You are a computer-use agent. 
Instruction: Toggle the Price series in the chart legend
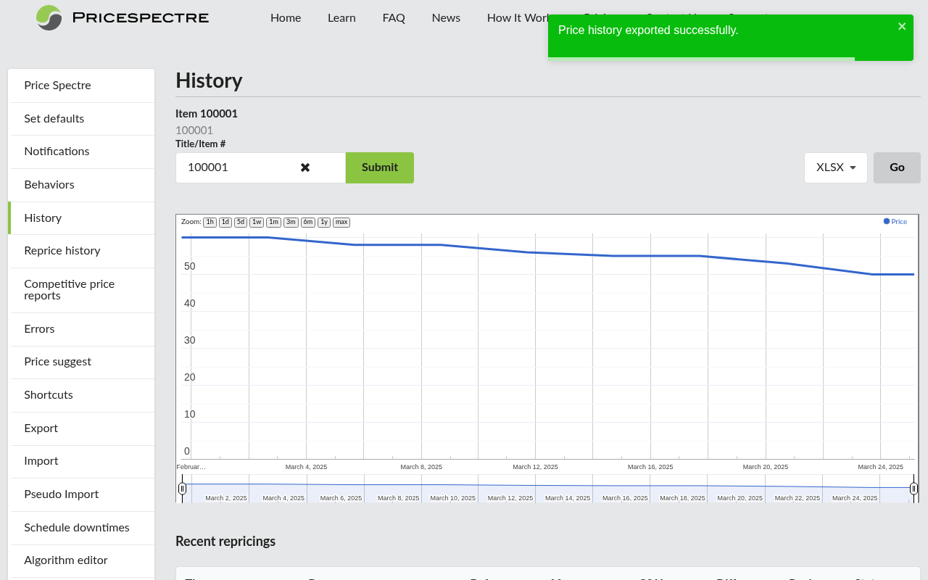pyautogui.click(x=895, y=221)
